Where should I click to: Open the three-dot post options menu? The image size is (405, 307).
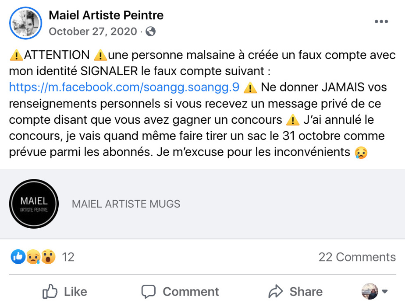(x=381, y=22)
